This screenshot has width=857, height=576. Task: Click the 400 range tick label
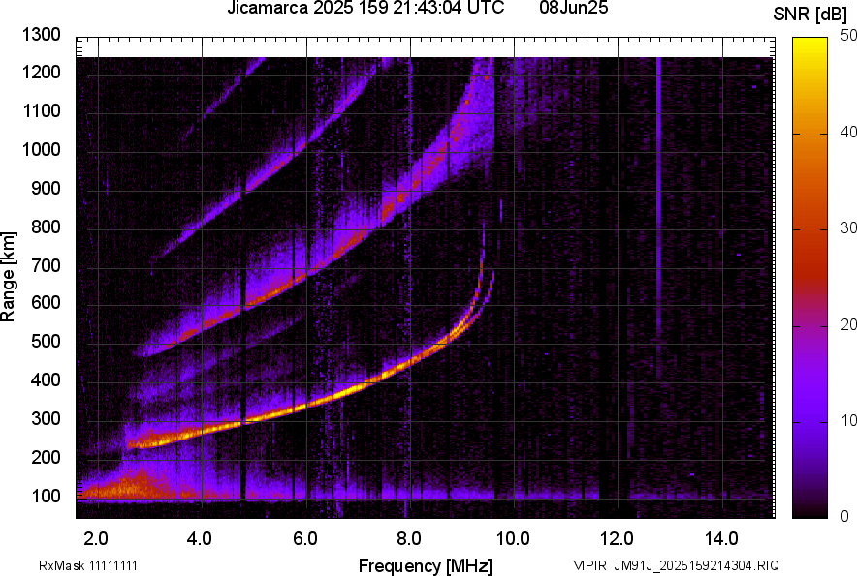tap(46, 379)
